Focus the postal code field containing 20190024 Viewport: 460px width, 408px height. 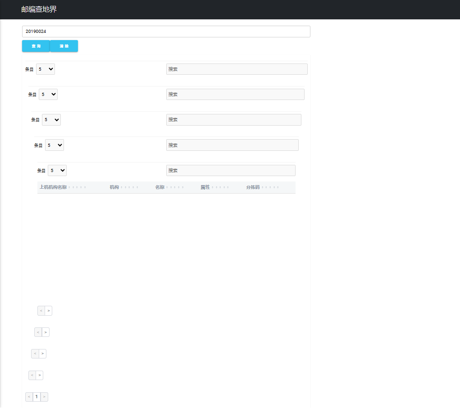point(166,32)
